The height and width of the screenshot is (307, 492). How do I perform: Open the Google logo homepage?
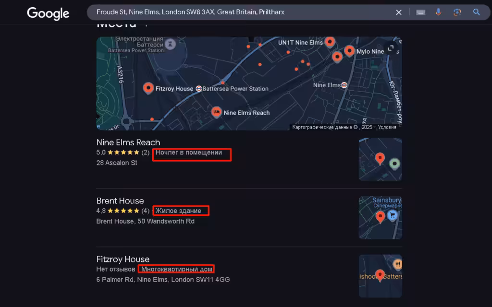tap(48, 13)
